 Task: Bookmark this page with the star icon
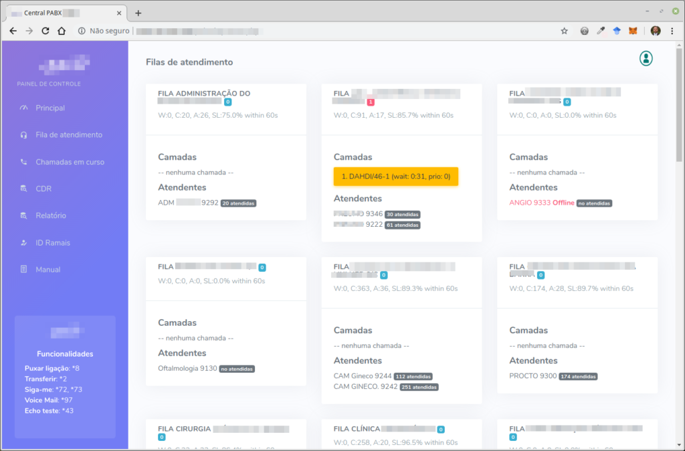pos(564,31)
